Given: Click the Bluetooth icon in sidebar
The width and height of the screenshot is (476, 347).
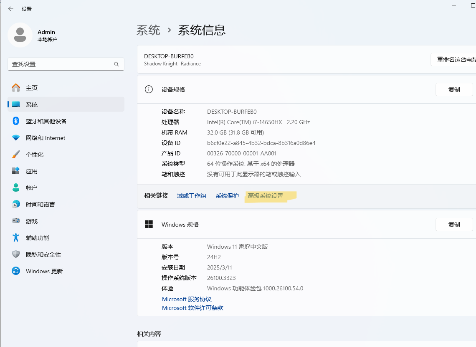Looking at the screenshot, I should point(16,121).
